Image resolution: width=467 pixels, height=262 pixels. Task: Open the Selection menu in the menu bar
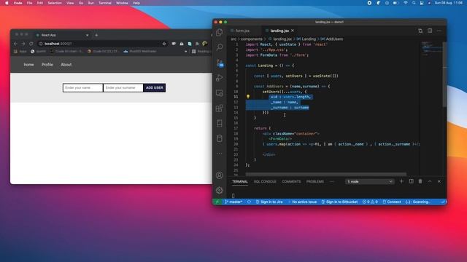(55, 3)
